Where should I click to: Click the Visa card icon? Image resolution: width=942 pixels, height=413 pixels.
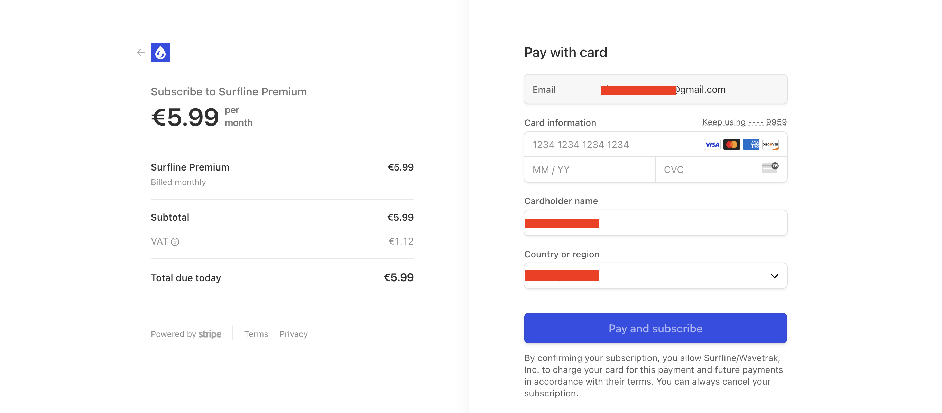point(712,145)
